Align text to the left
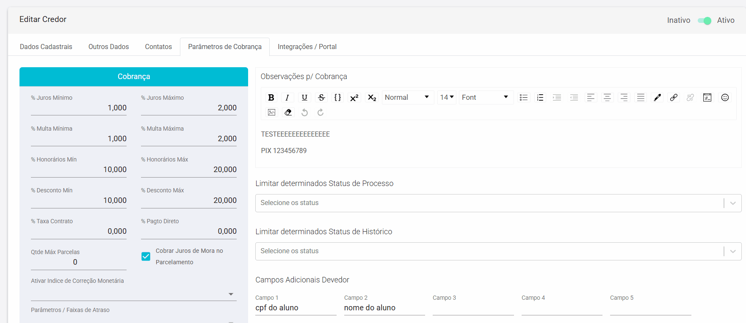Screen dimensions: 746x323 [591, 98]
